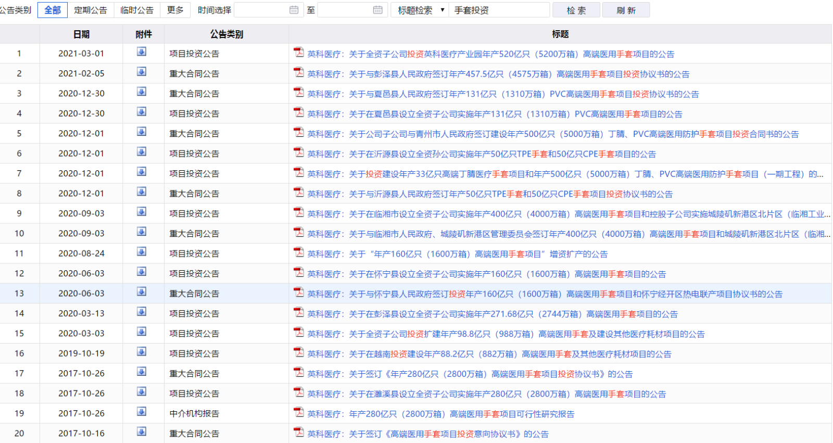Click the 标题 column header
The image size is (833, 443).
tap(560, 34)
